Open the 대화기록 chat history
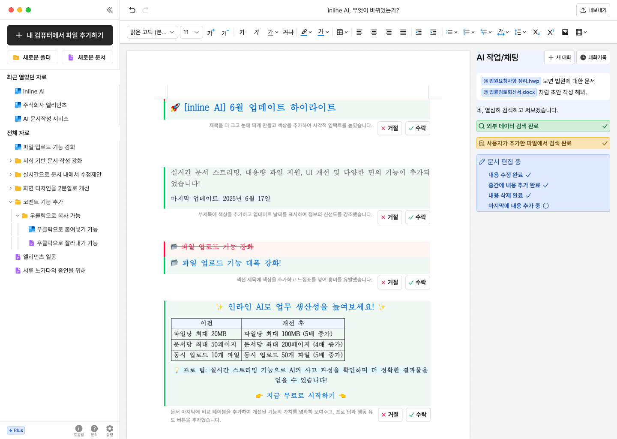 coord(593,57)
